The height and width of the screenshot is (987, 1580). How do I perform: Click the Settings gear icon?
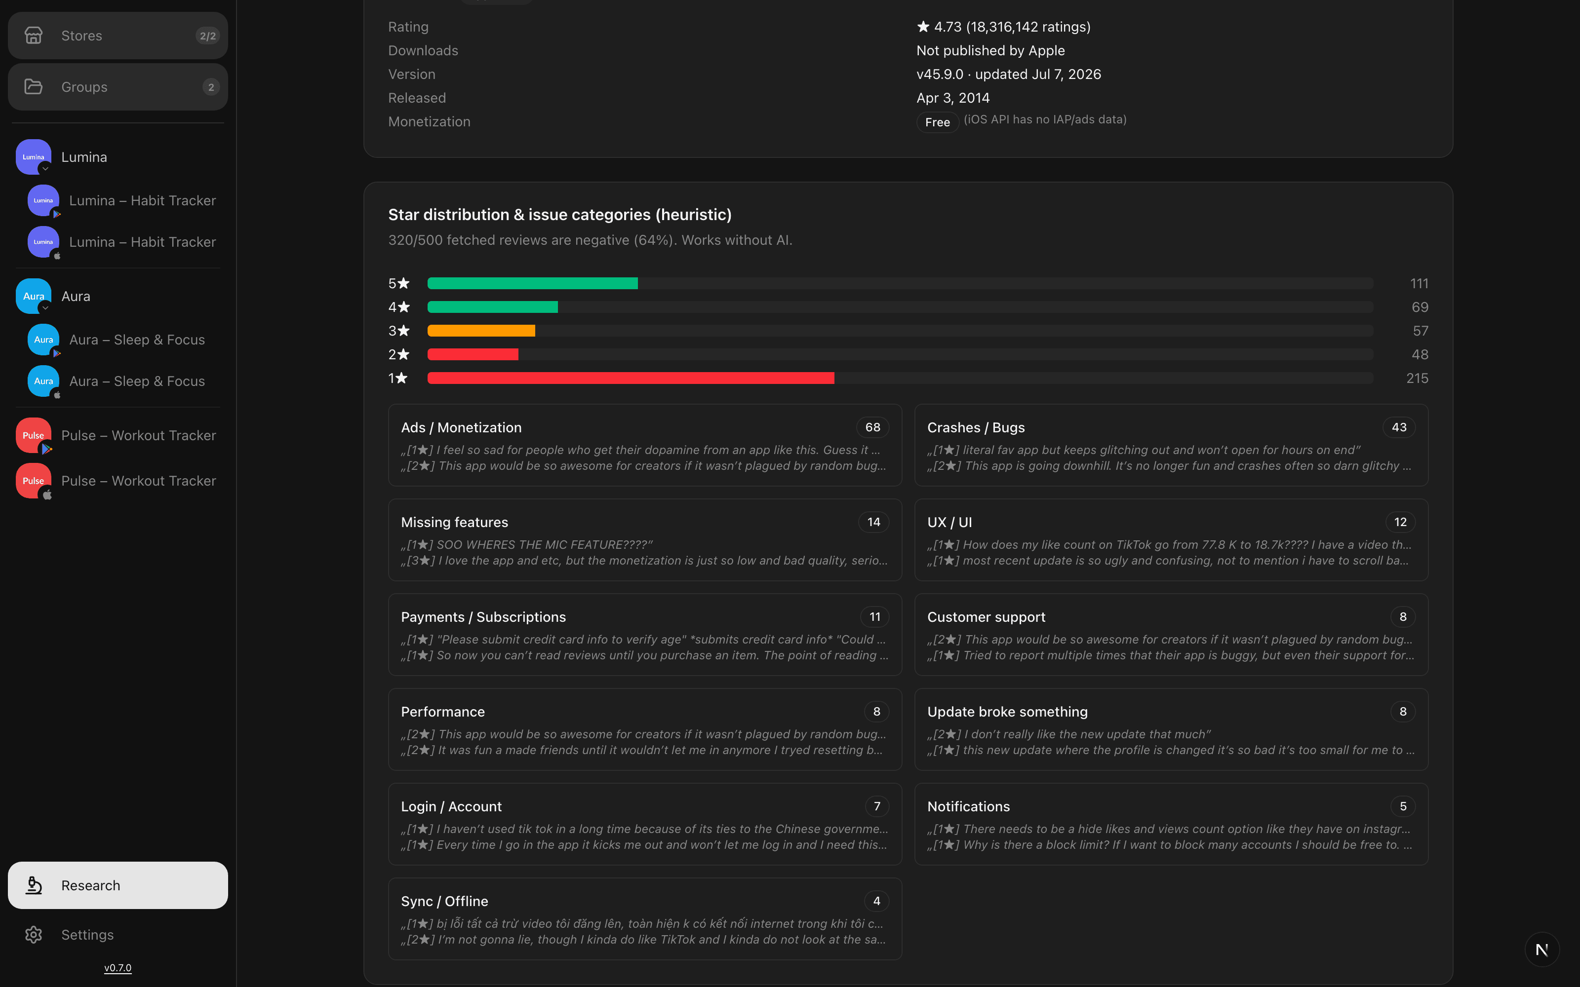click(33, 935)
